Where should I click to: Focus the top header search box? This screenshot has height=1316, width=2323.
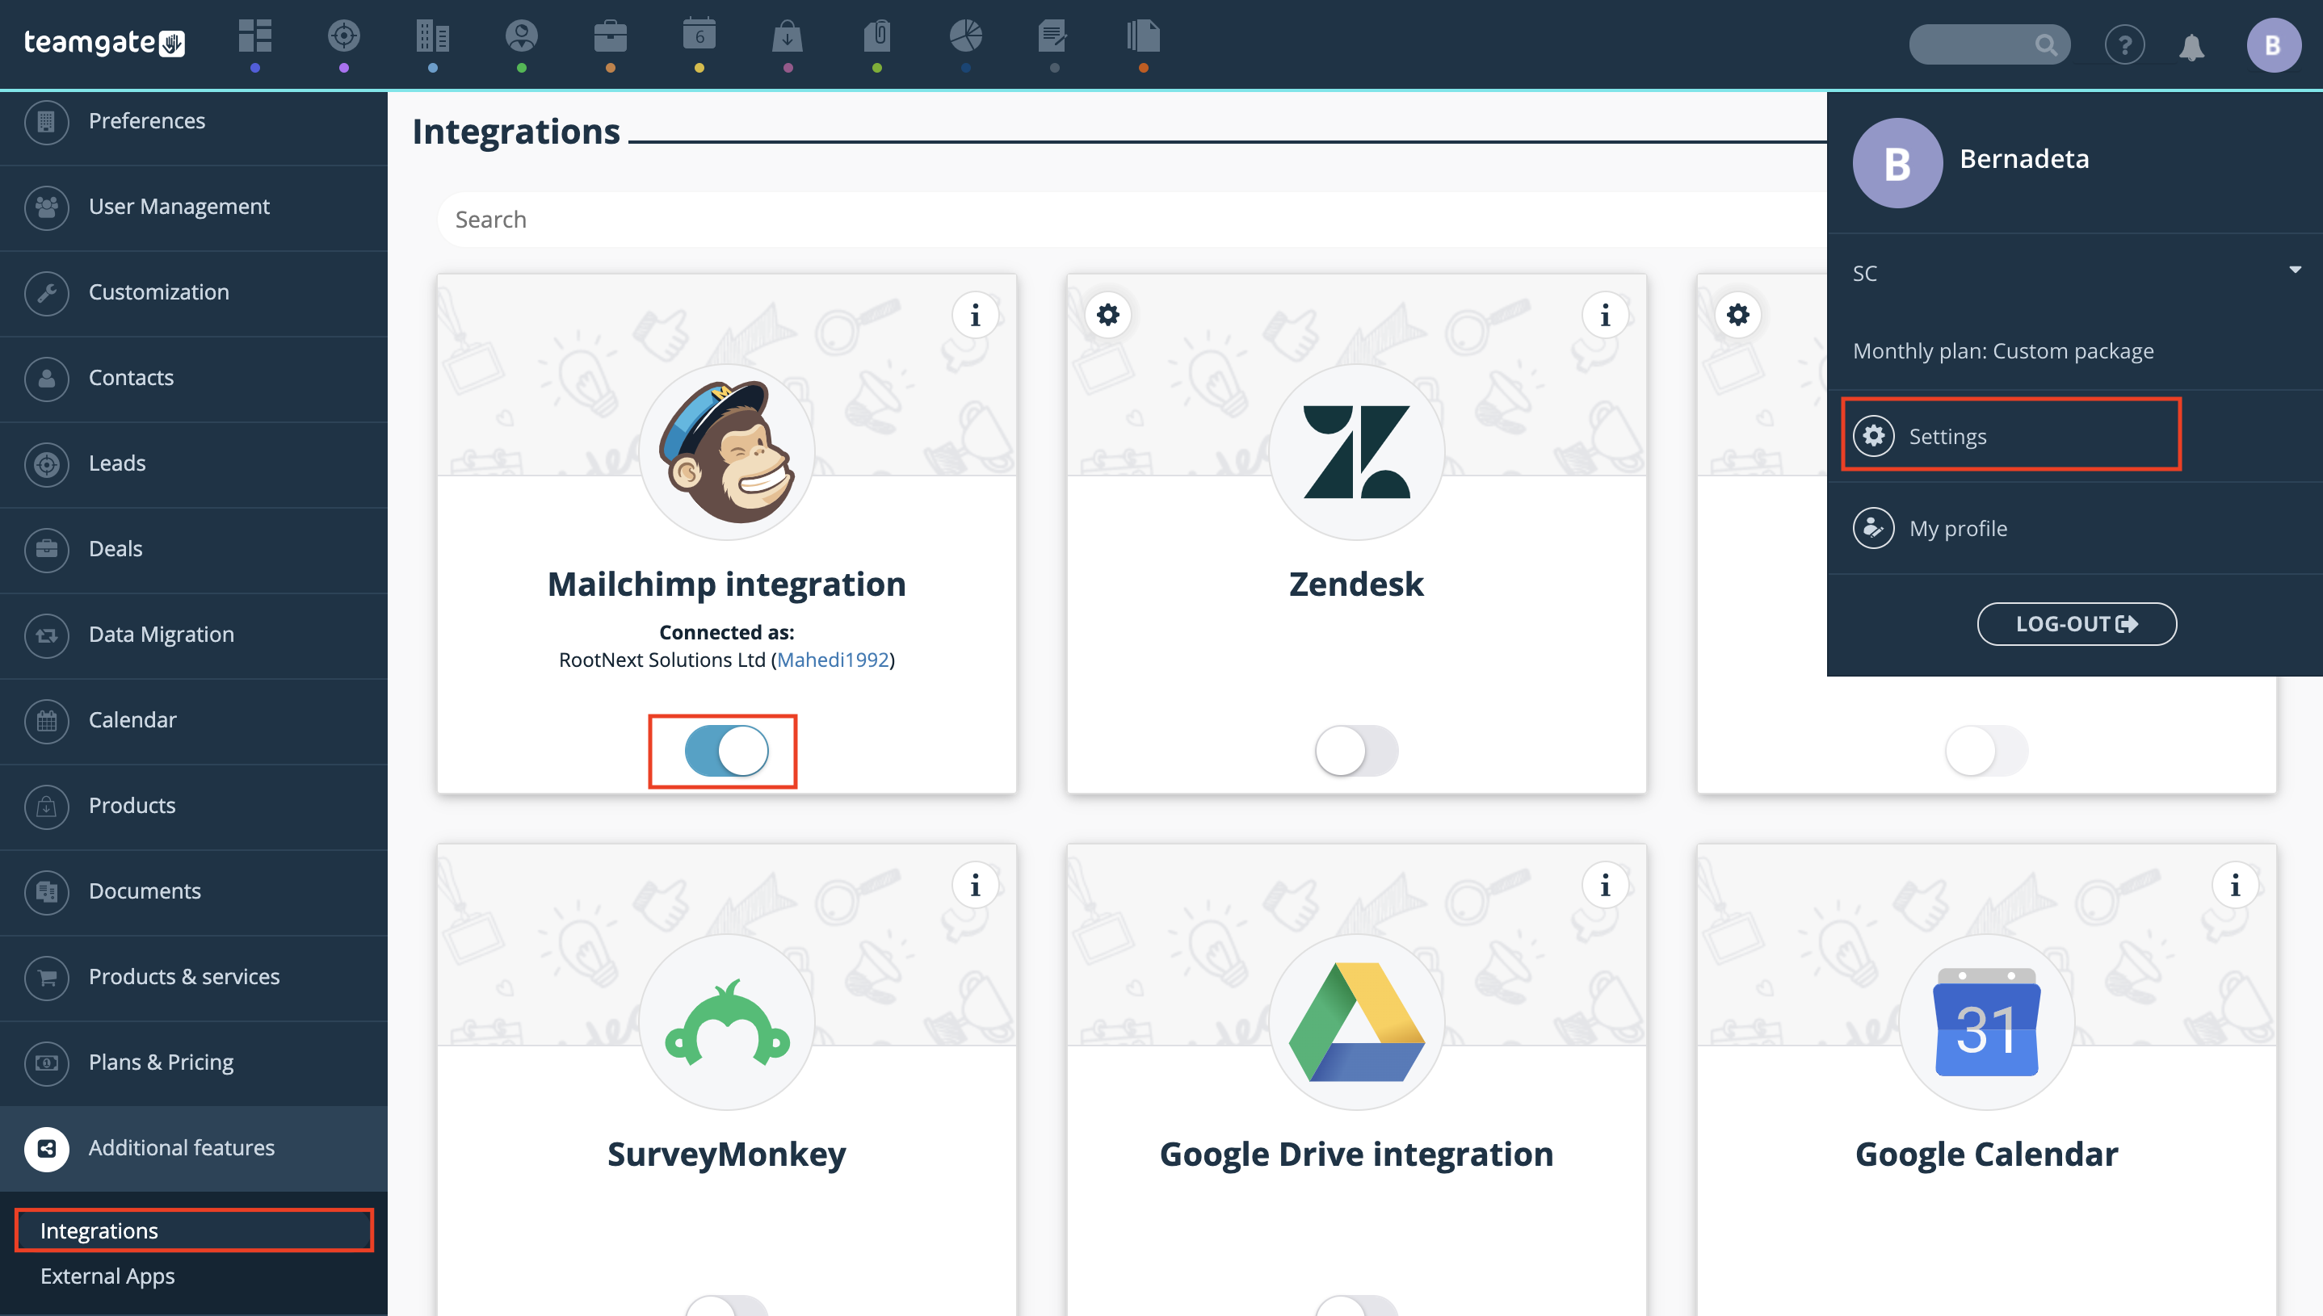[x=1989, y=44]
